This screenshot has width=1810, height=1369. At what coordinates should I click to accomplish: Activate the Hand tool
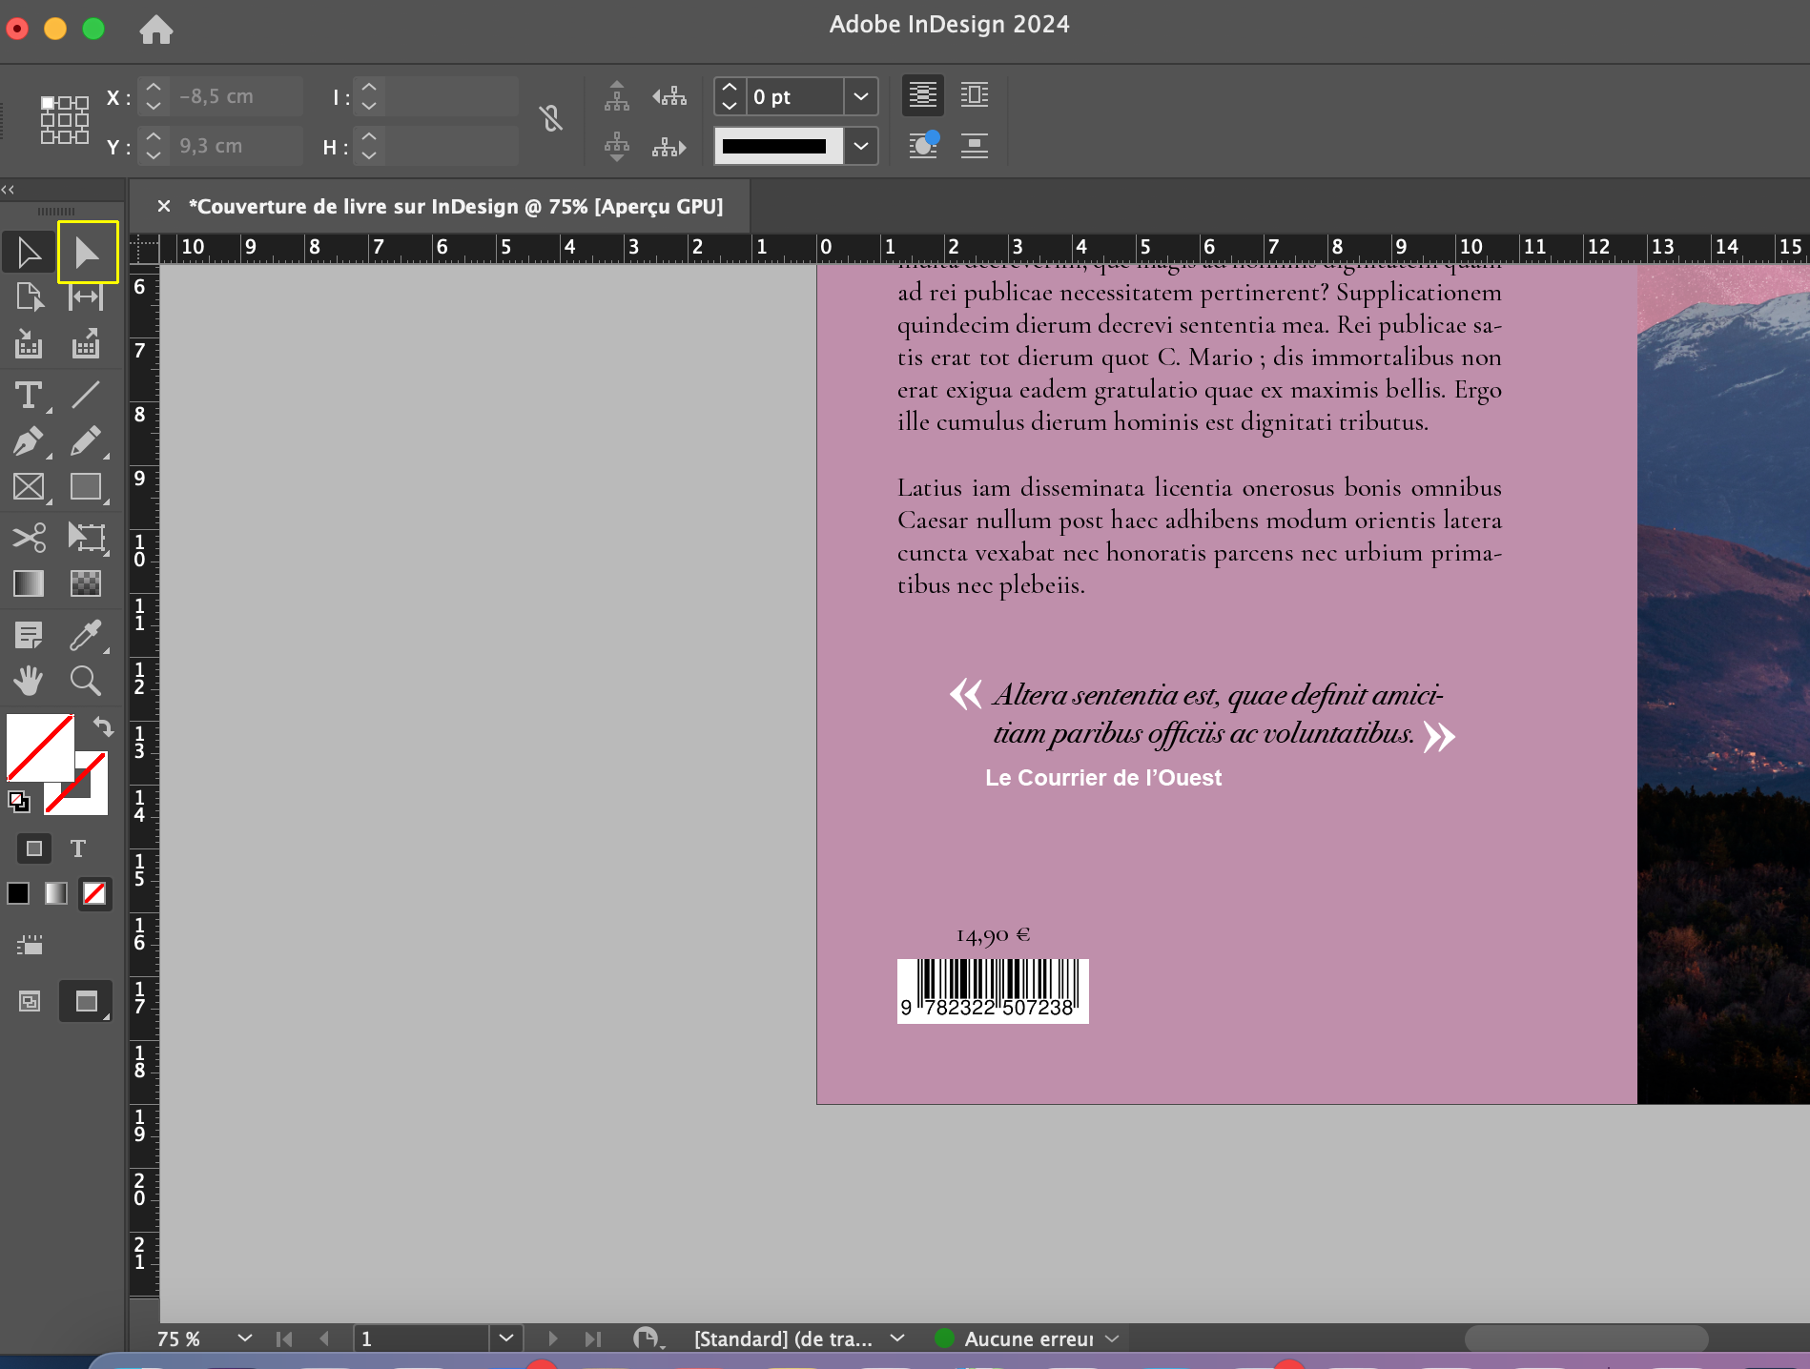tap(29, 681)
